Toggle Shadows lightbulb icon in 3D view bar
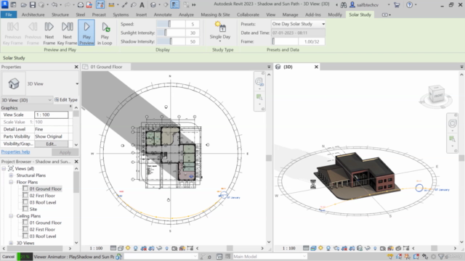Viewport: 465px width, 261px height. (x=328, y=248)
